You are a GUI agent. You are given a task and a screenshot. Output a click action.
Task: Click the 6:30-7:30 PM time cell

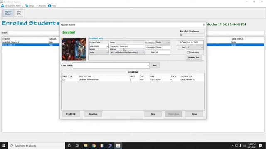pos(160,79)
